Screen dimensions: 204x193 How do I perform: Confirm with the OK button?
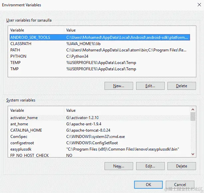click(148, 185)
